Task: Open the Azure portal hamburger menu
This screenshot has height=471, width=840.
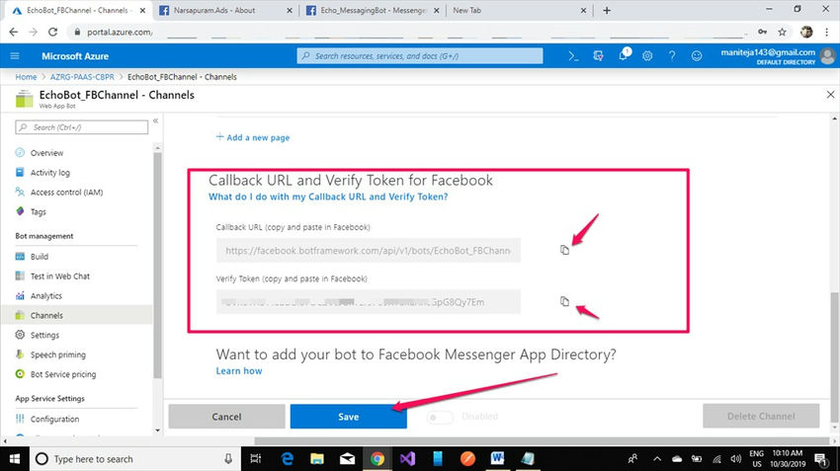Action: tap(15, 55)
